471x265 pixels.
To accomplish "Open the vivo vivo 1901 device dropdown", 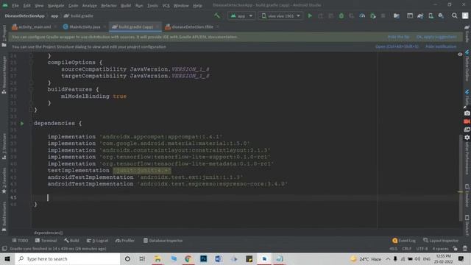I will point(280,15).
